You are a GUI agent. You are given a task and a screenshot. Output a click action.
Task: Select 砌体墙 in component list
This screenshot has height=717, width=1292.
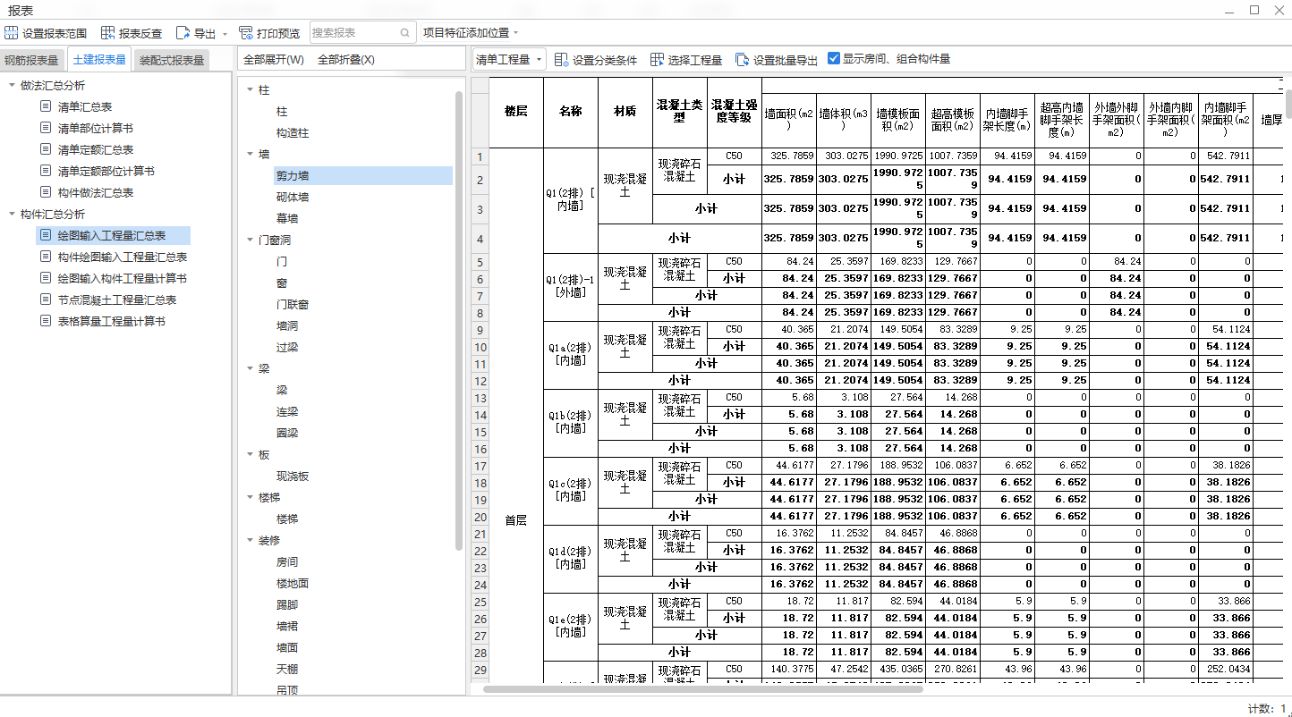pyautogui.click(x=293, y=197)
